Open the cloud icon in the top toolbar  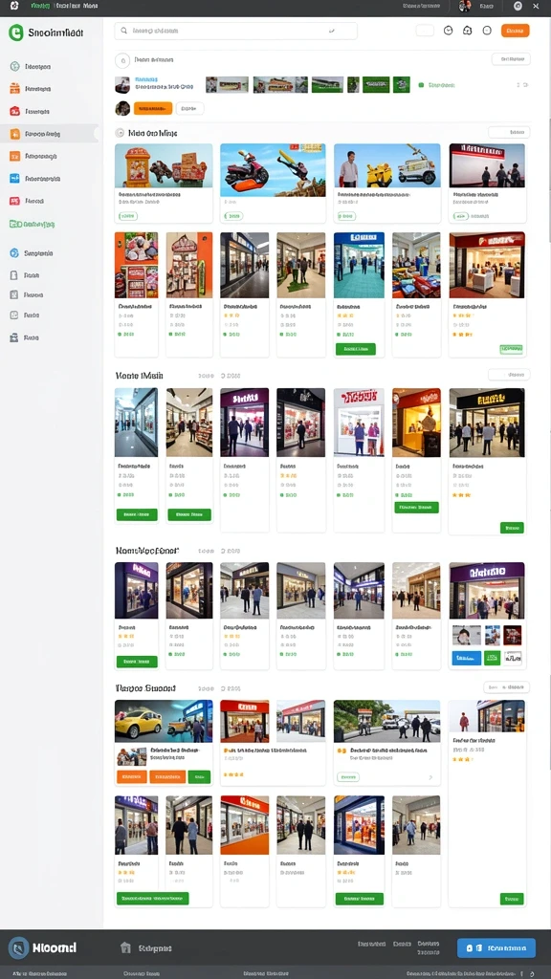coord(467,30)
